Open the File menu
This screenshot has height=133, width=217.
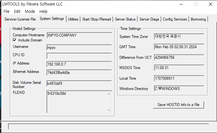pyautogui.click(x=6, y=12)
